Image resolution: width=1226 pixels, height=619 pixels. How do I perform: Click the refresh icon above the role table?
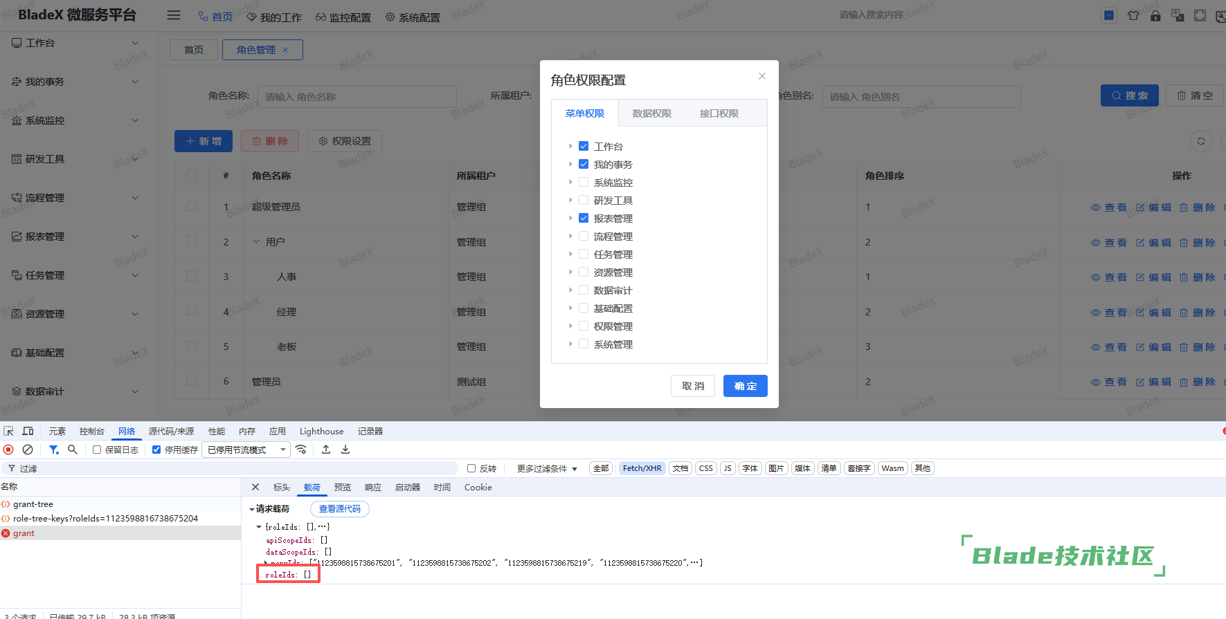tap(1201, 141)
